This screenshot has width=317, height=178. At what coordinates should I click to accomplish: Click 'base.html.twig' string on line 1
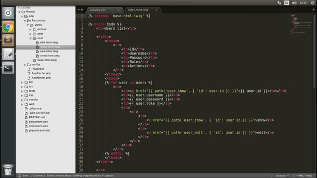tap(127, 16)
